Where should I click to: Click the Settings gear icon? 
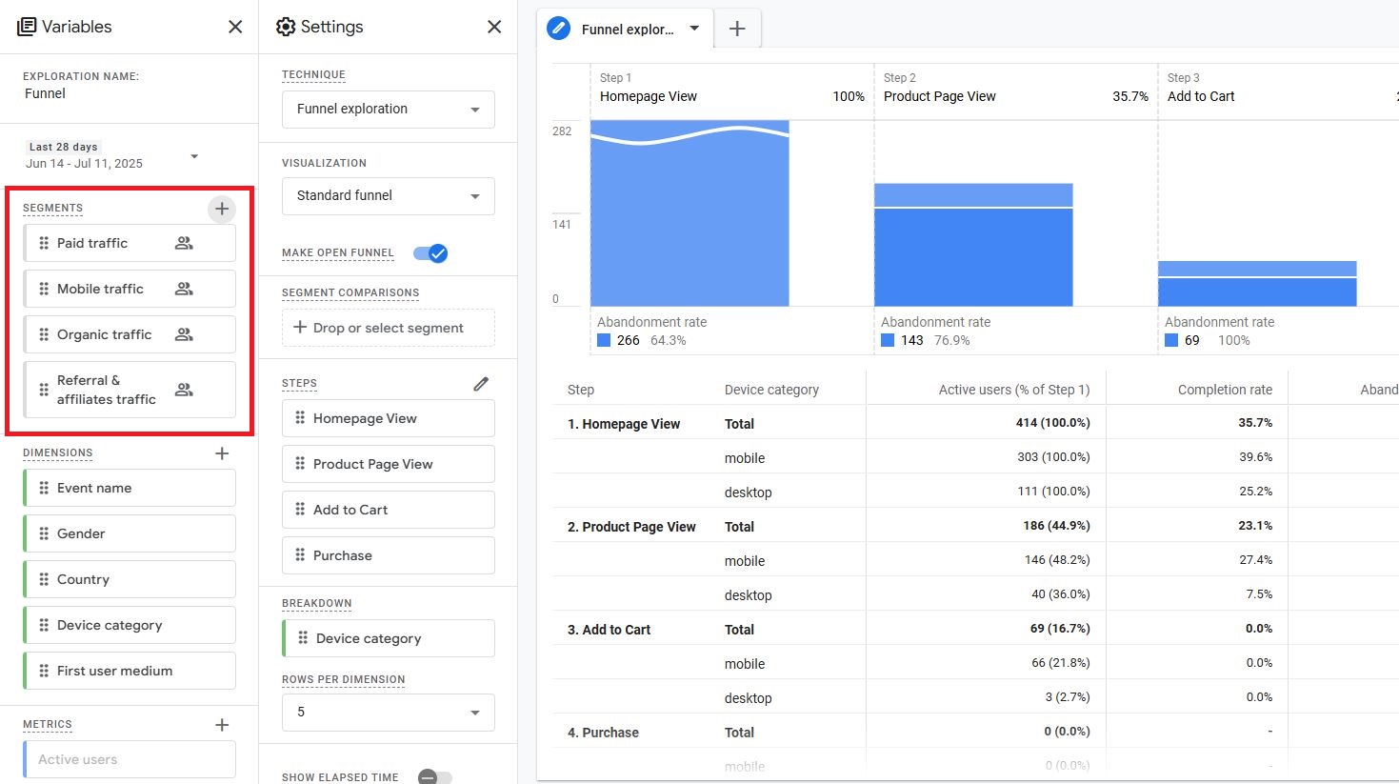(286, 27)
